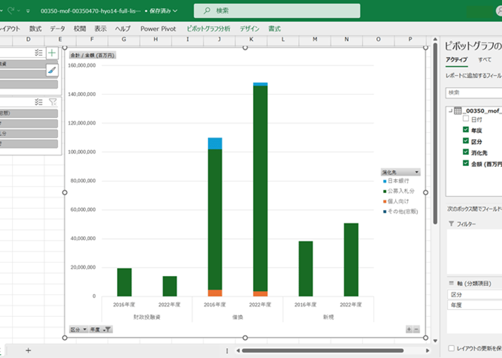Click the 公募入札分 legend color marker
This screenshot has width=502, height=358.
coord(385,191)
